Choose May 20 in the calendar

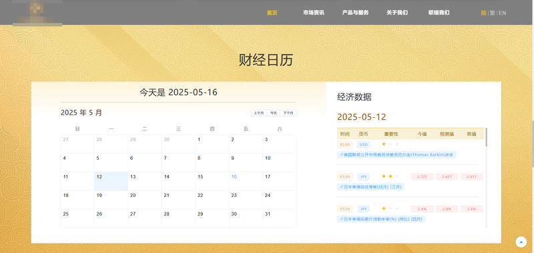(145, 200)
